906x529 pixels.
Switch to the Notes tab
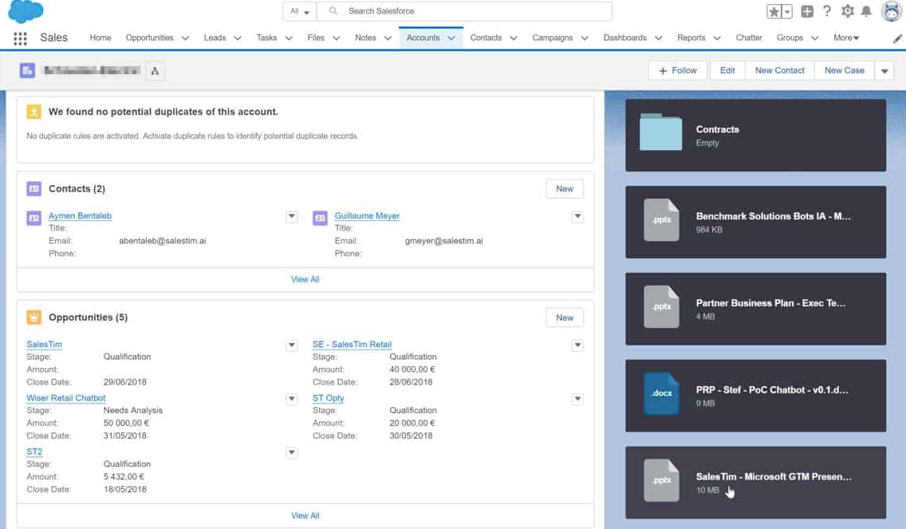[x=366, y=38]
